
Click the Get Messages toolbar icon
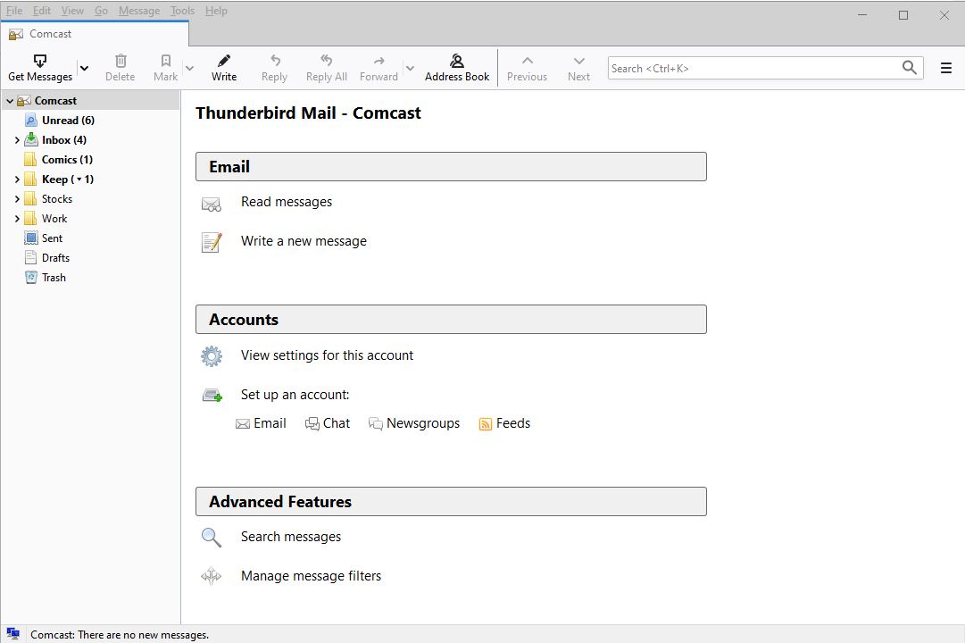[x=40, y=61]
